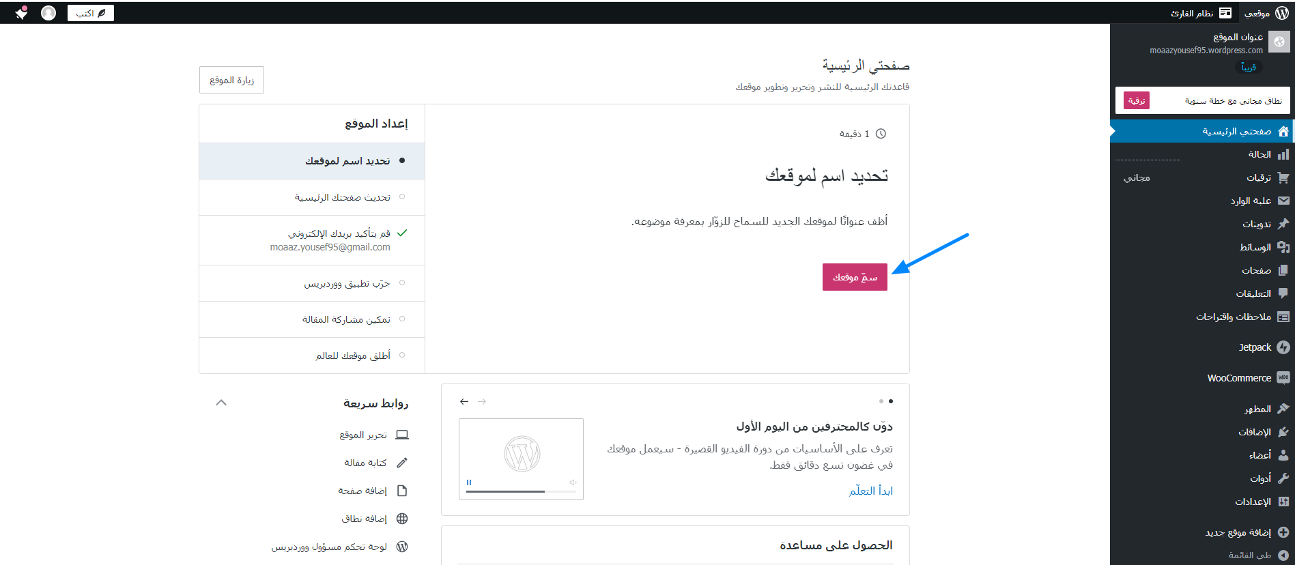This screenshot has height=565, width=1295.
Task: Click the "سمِّ موقعك" name your site button
Action: click(x=855, y=277)
